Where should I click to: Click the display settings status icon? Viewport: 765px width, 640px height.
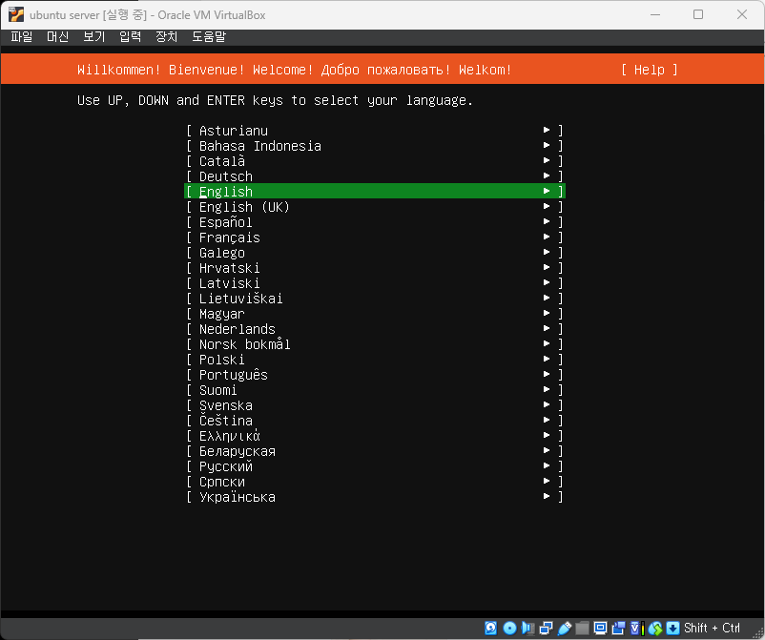coord(600,628)
